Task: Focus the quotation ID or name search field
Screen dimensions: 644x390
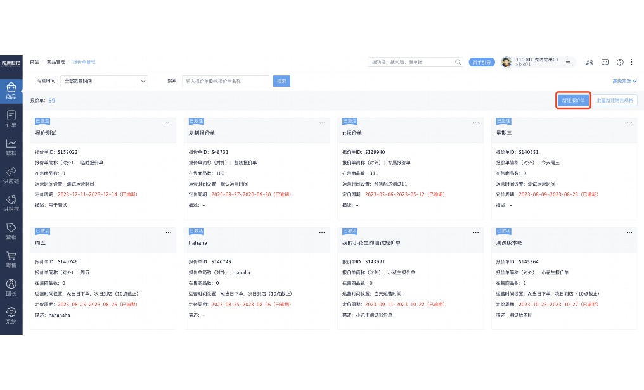Action: point(226,81)
